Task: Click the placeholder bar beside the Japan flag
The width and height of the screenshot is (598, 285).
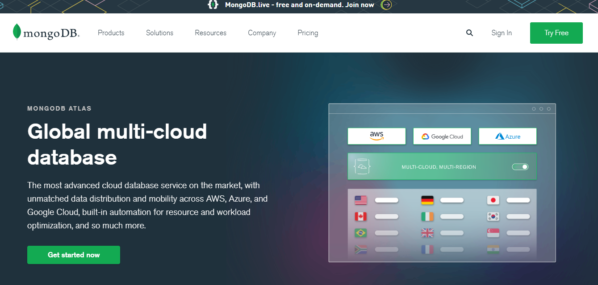Action: (518, 200)
